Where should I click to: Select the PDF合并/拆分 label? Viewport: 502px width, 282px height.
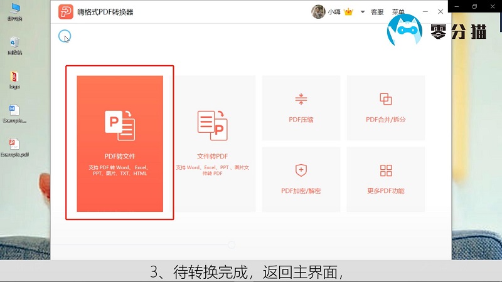pos(386,120)
